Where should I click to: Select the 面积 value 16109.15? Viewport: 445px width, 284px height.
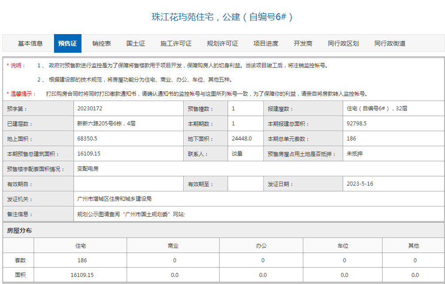pos(82,275)
